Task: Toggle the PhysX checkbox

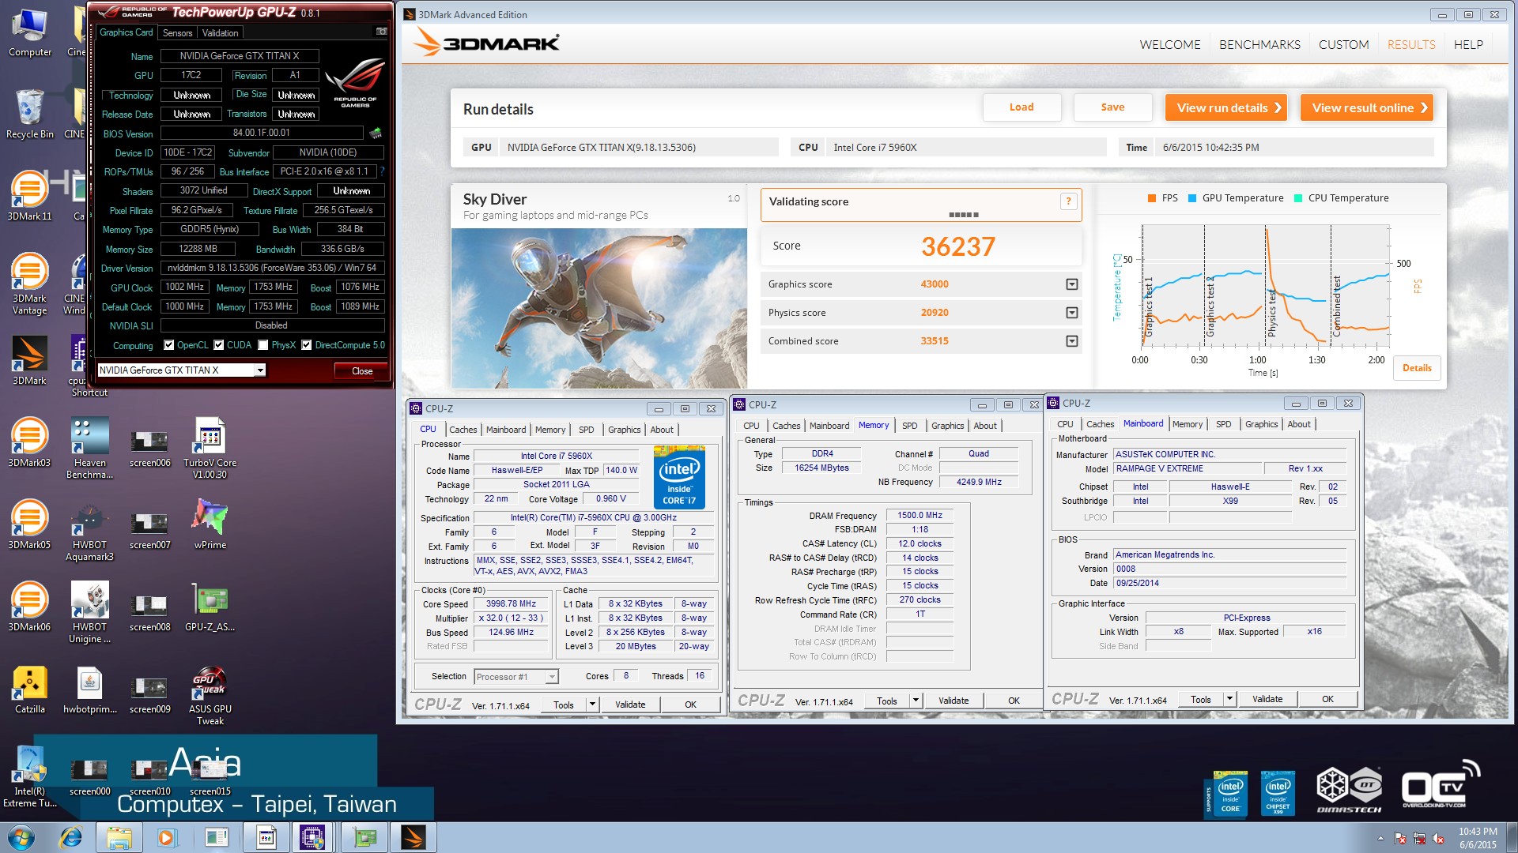Action: click(263, 345)
